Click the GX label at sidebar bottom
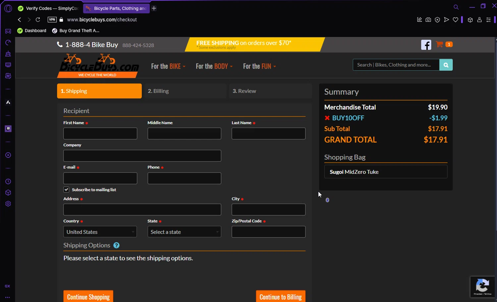The width and height of the screenshot is (497, 302). (x=7, y=286)
